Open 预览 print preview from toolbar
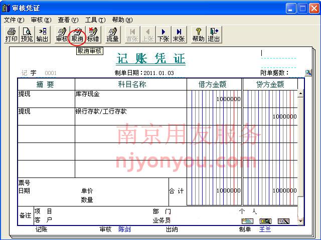This screenshot has width=321, height=240. tap(27, 34)
